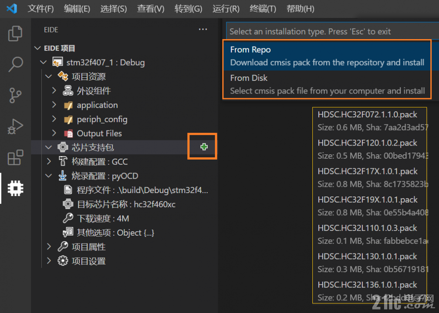Click the 程序文件 binary file icon
439x313 pixels.
pyautogui.click(x=68, y=190)
